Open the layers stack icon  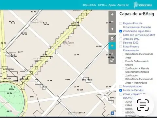click(x=112, y=38)
